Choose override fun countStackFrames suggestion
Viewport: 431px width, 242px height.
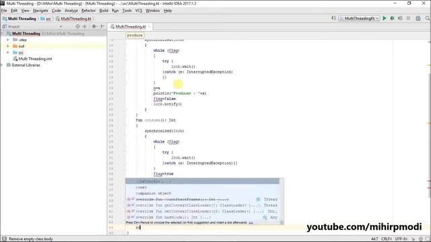click(202, 200)
